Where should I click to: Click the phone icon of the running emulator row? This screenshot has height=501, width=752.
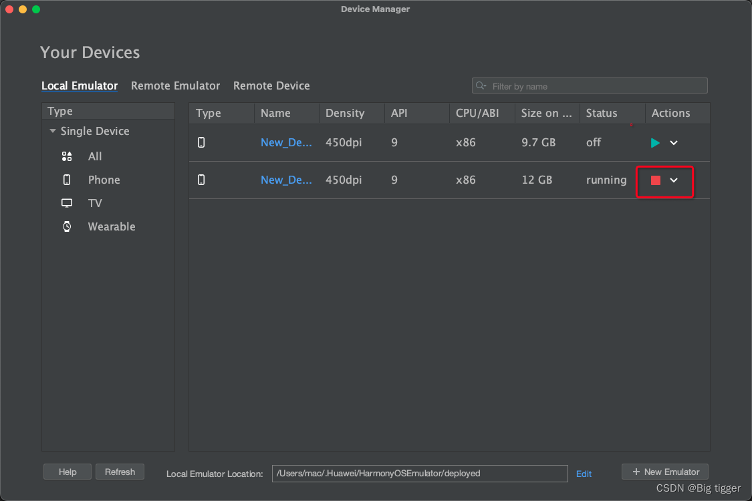coord(201,180)
